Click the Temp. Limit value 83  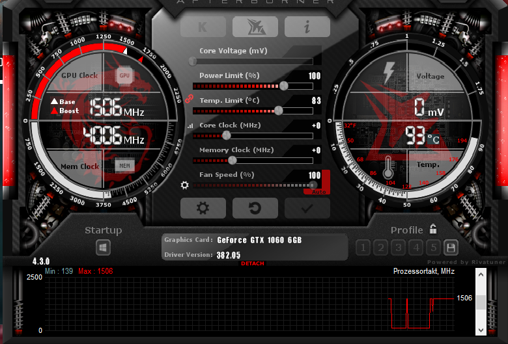point(317,101)
